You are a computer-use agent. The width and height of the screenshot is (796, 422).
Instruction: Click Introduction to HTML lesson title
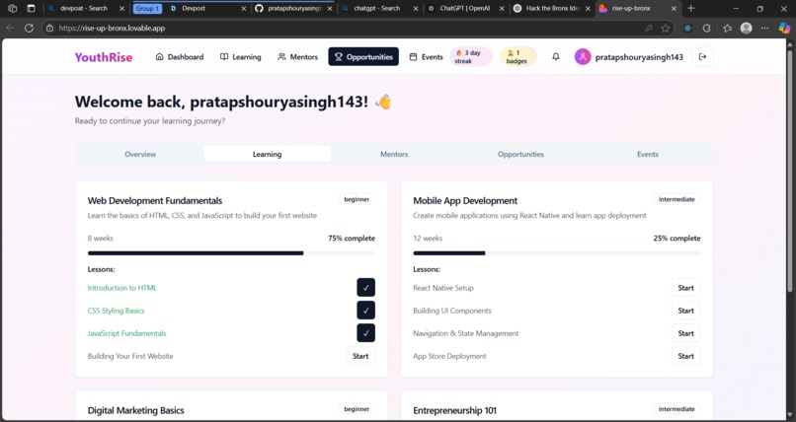point(122,288)
